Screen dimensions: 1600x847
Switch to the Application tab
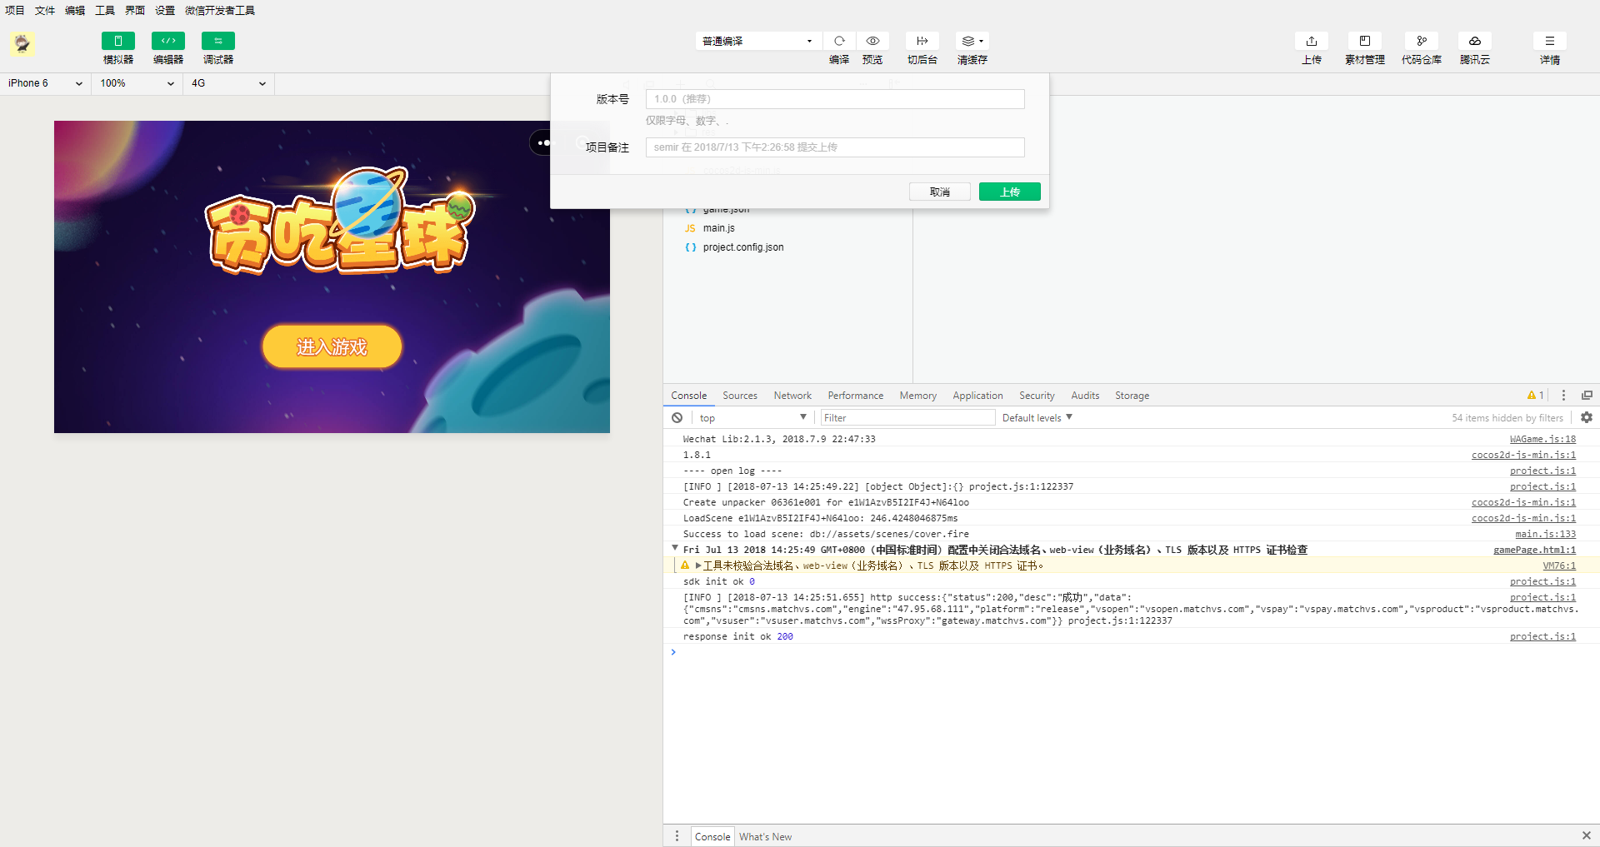coord(978,396)
